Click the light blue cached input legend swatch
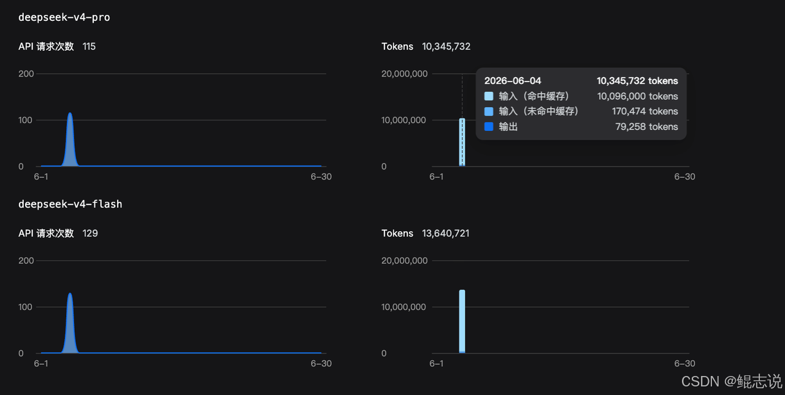Image resolution: width=785 pixels, height=395 pixels. 489,96
